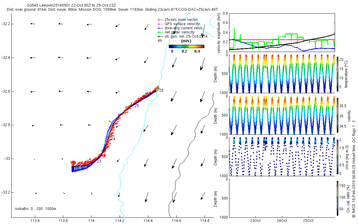Click the salinity colorbar
The image size is (358, 224).
point(337,116)
